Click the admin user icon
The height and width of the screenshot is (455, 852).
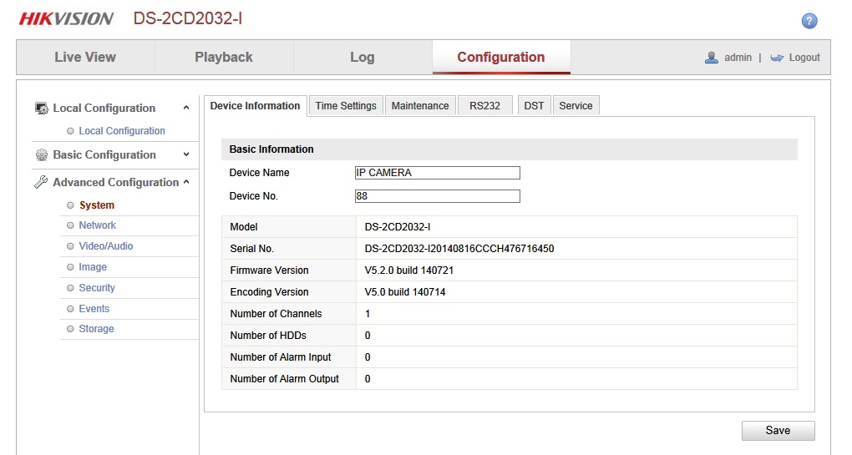[712, 58]
